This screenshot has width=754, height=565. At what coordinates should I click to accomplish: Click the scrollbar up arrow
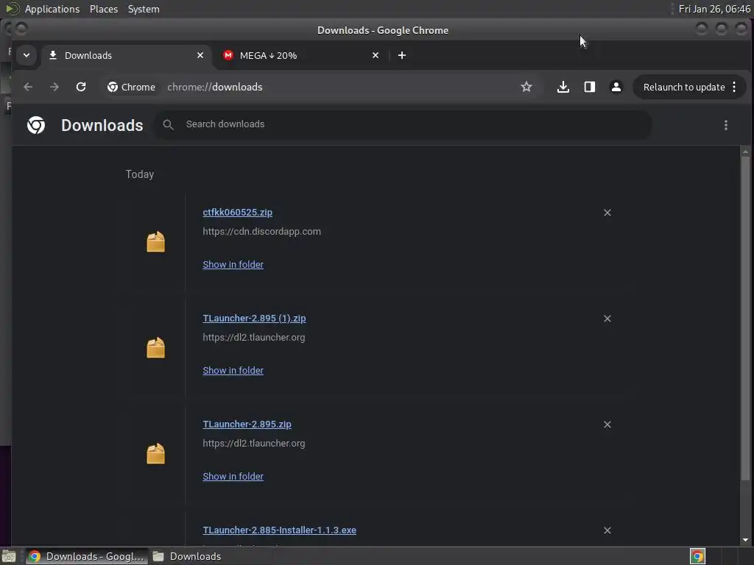tap(745, 152)
